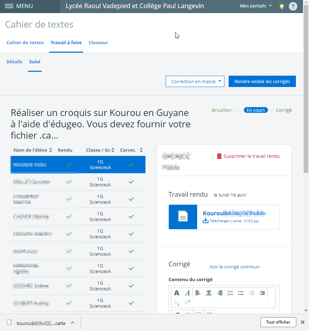
Task: Click Rendre visible les corrigés
Action: (262, 81)
